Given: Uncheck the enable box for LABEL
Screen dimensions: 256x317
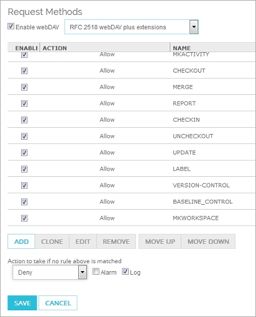Looking at the screenshot, I should (x=24, y=169).
